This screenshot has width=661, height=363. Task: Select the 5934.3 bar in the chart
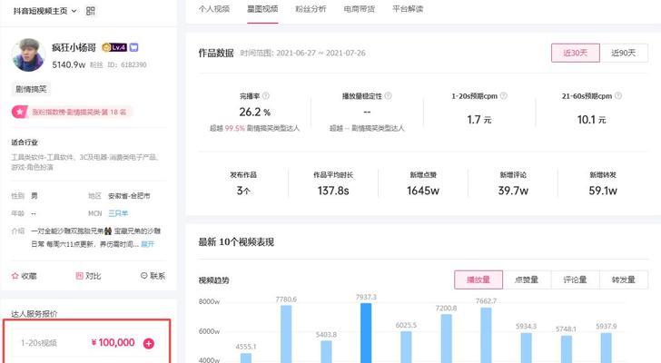click(x=526, y=348)
